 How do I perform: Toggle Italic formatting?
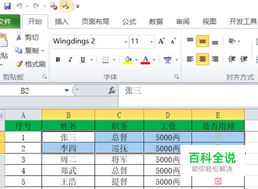70,60
